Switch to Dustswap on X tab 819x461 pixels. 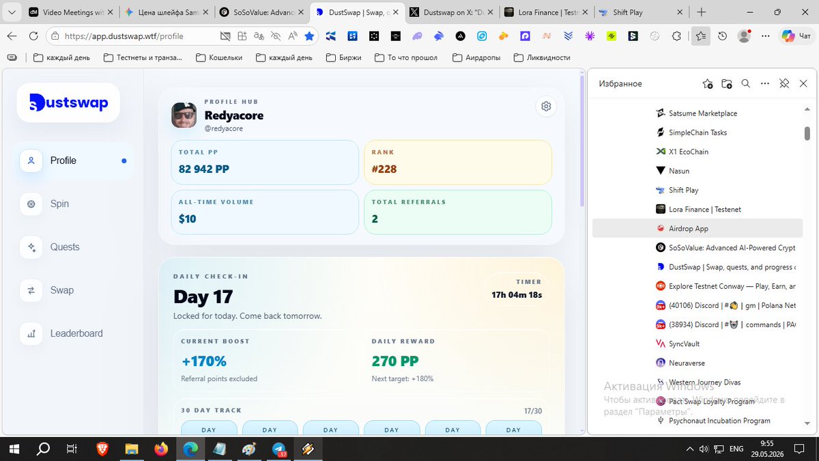pyautogui.click(x=452, y=12)
